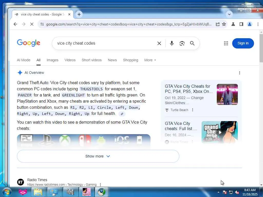Search by voice microphone icon
This screenshot has width=263, height=197.
(x=172, y=43)
